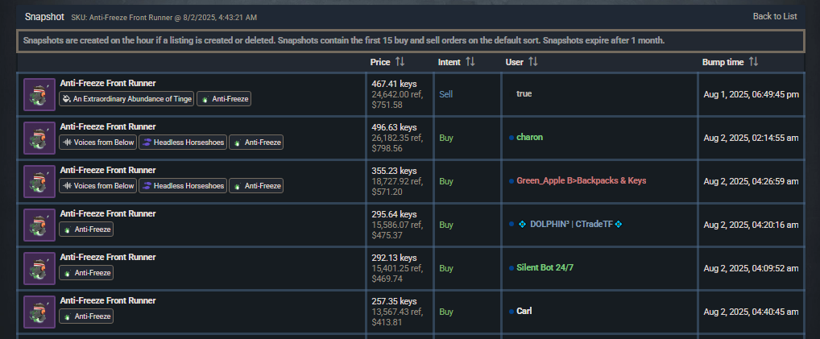This screenshot has height=339, width=820.
Task: Click status dot next to charon
Action: click(511, 138)
